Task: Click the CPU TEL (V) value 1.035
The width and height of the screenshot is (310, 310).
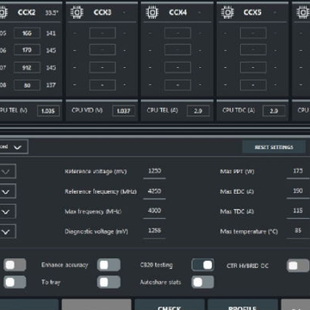Action: 48,111
